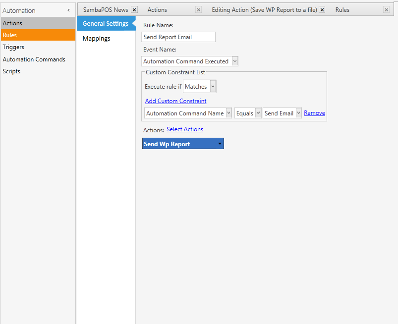Switch to the SambaPOS News tab
398x324 pixels.
click(105, 10)
